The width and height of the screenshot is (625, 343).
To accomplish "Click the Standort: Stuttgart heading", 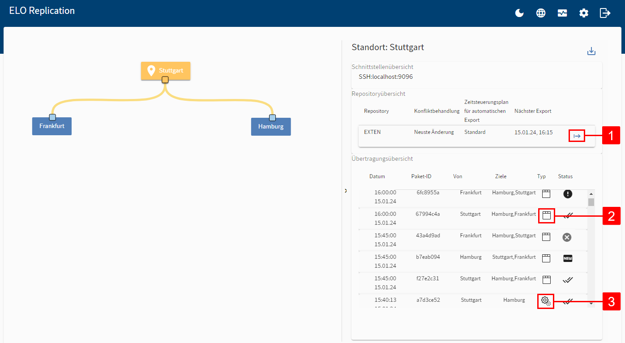I will pyautogui.click(x=388, y=47).
